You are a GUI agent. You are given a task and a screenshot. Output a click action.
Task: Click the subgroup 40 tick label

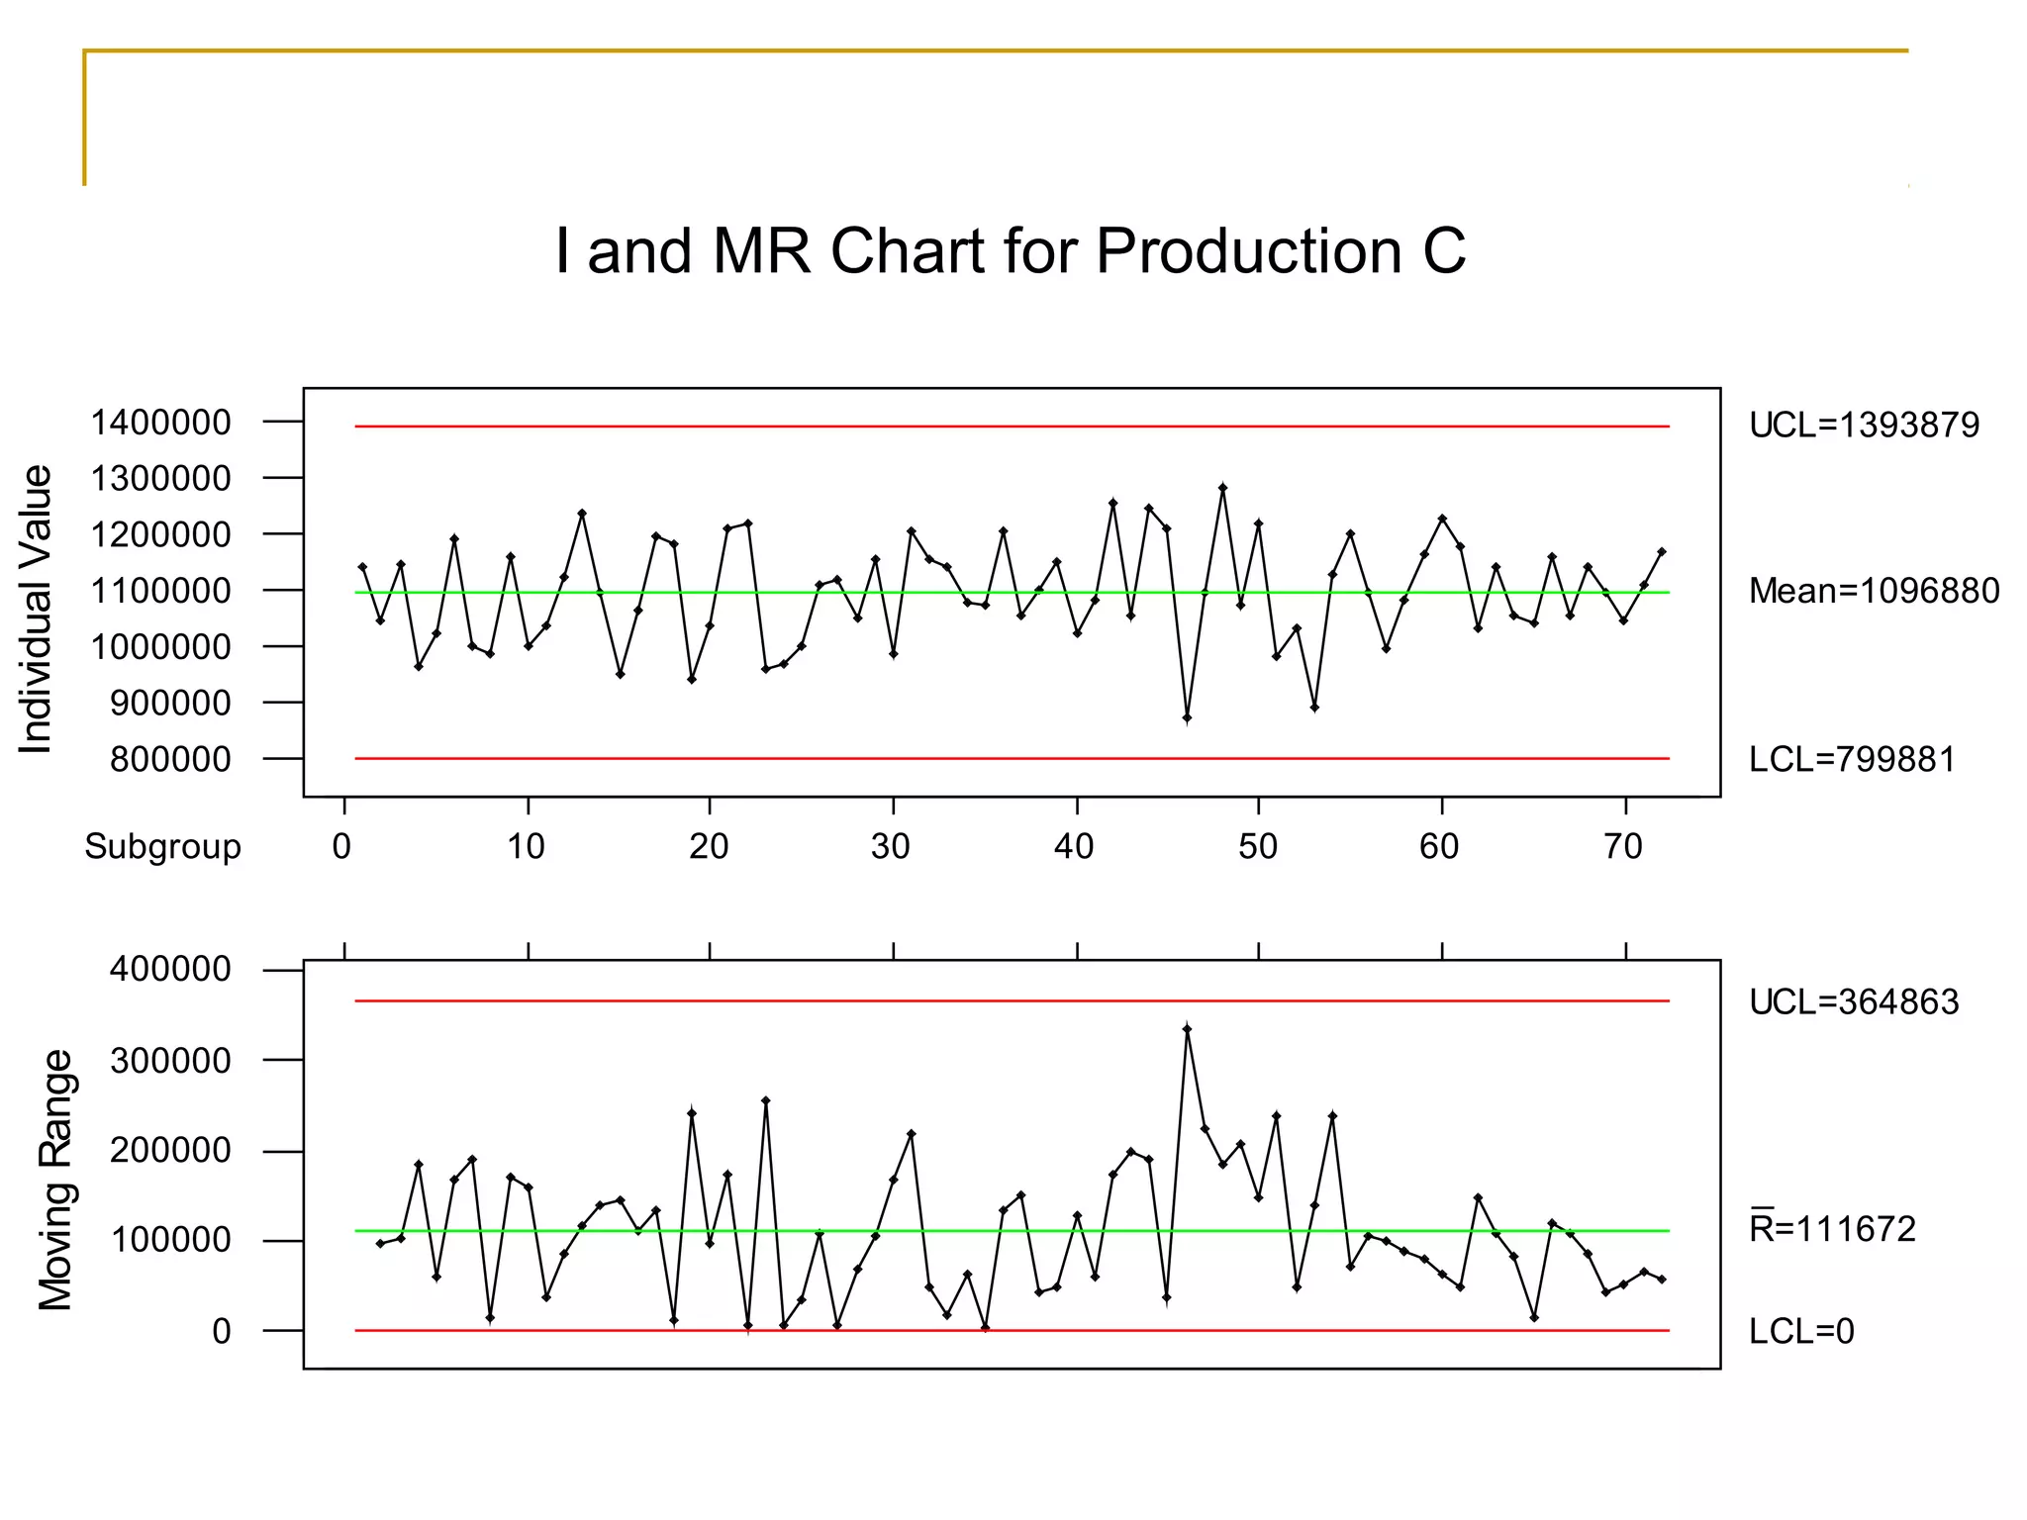(1074, 847)
